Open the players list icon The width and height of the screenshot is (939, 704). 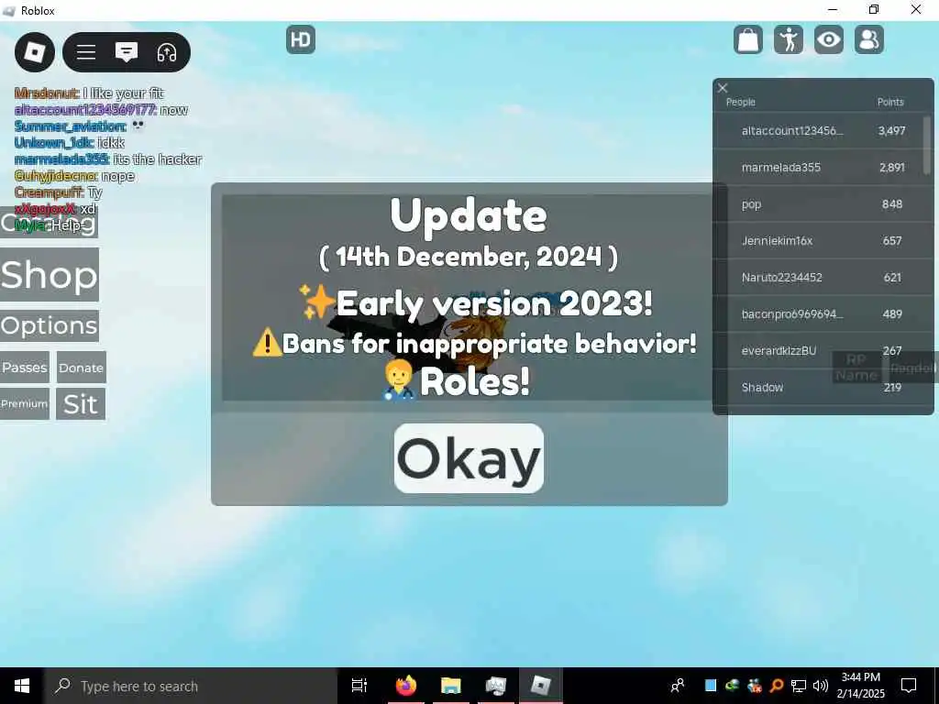(x=869, y=40)
